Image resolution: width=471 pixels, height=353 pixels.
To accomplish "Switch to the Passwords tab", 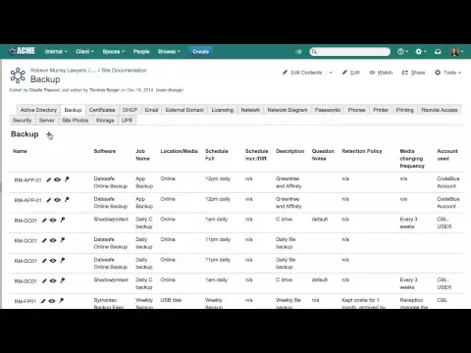I will 328,110.
